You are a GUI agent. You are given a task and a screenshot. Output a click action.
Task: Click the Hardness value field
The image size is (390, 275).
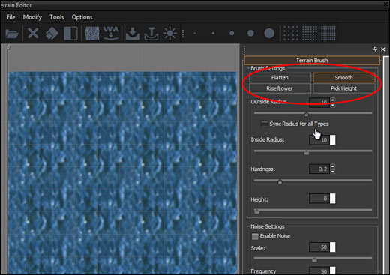coord(319,169)
